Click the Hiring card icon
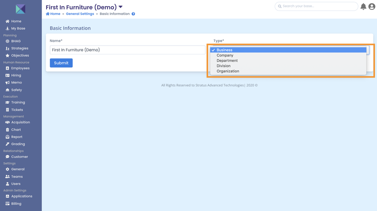 pyautogui.click(x=8, y=76)
